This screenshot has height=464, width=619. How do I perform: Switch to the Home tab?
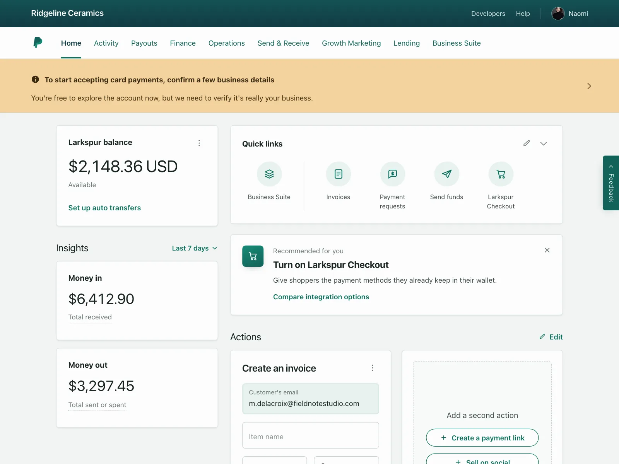point(71,43)
